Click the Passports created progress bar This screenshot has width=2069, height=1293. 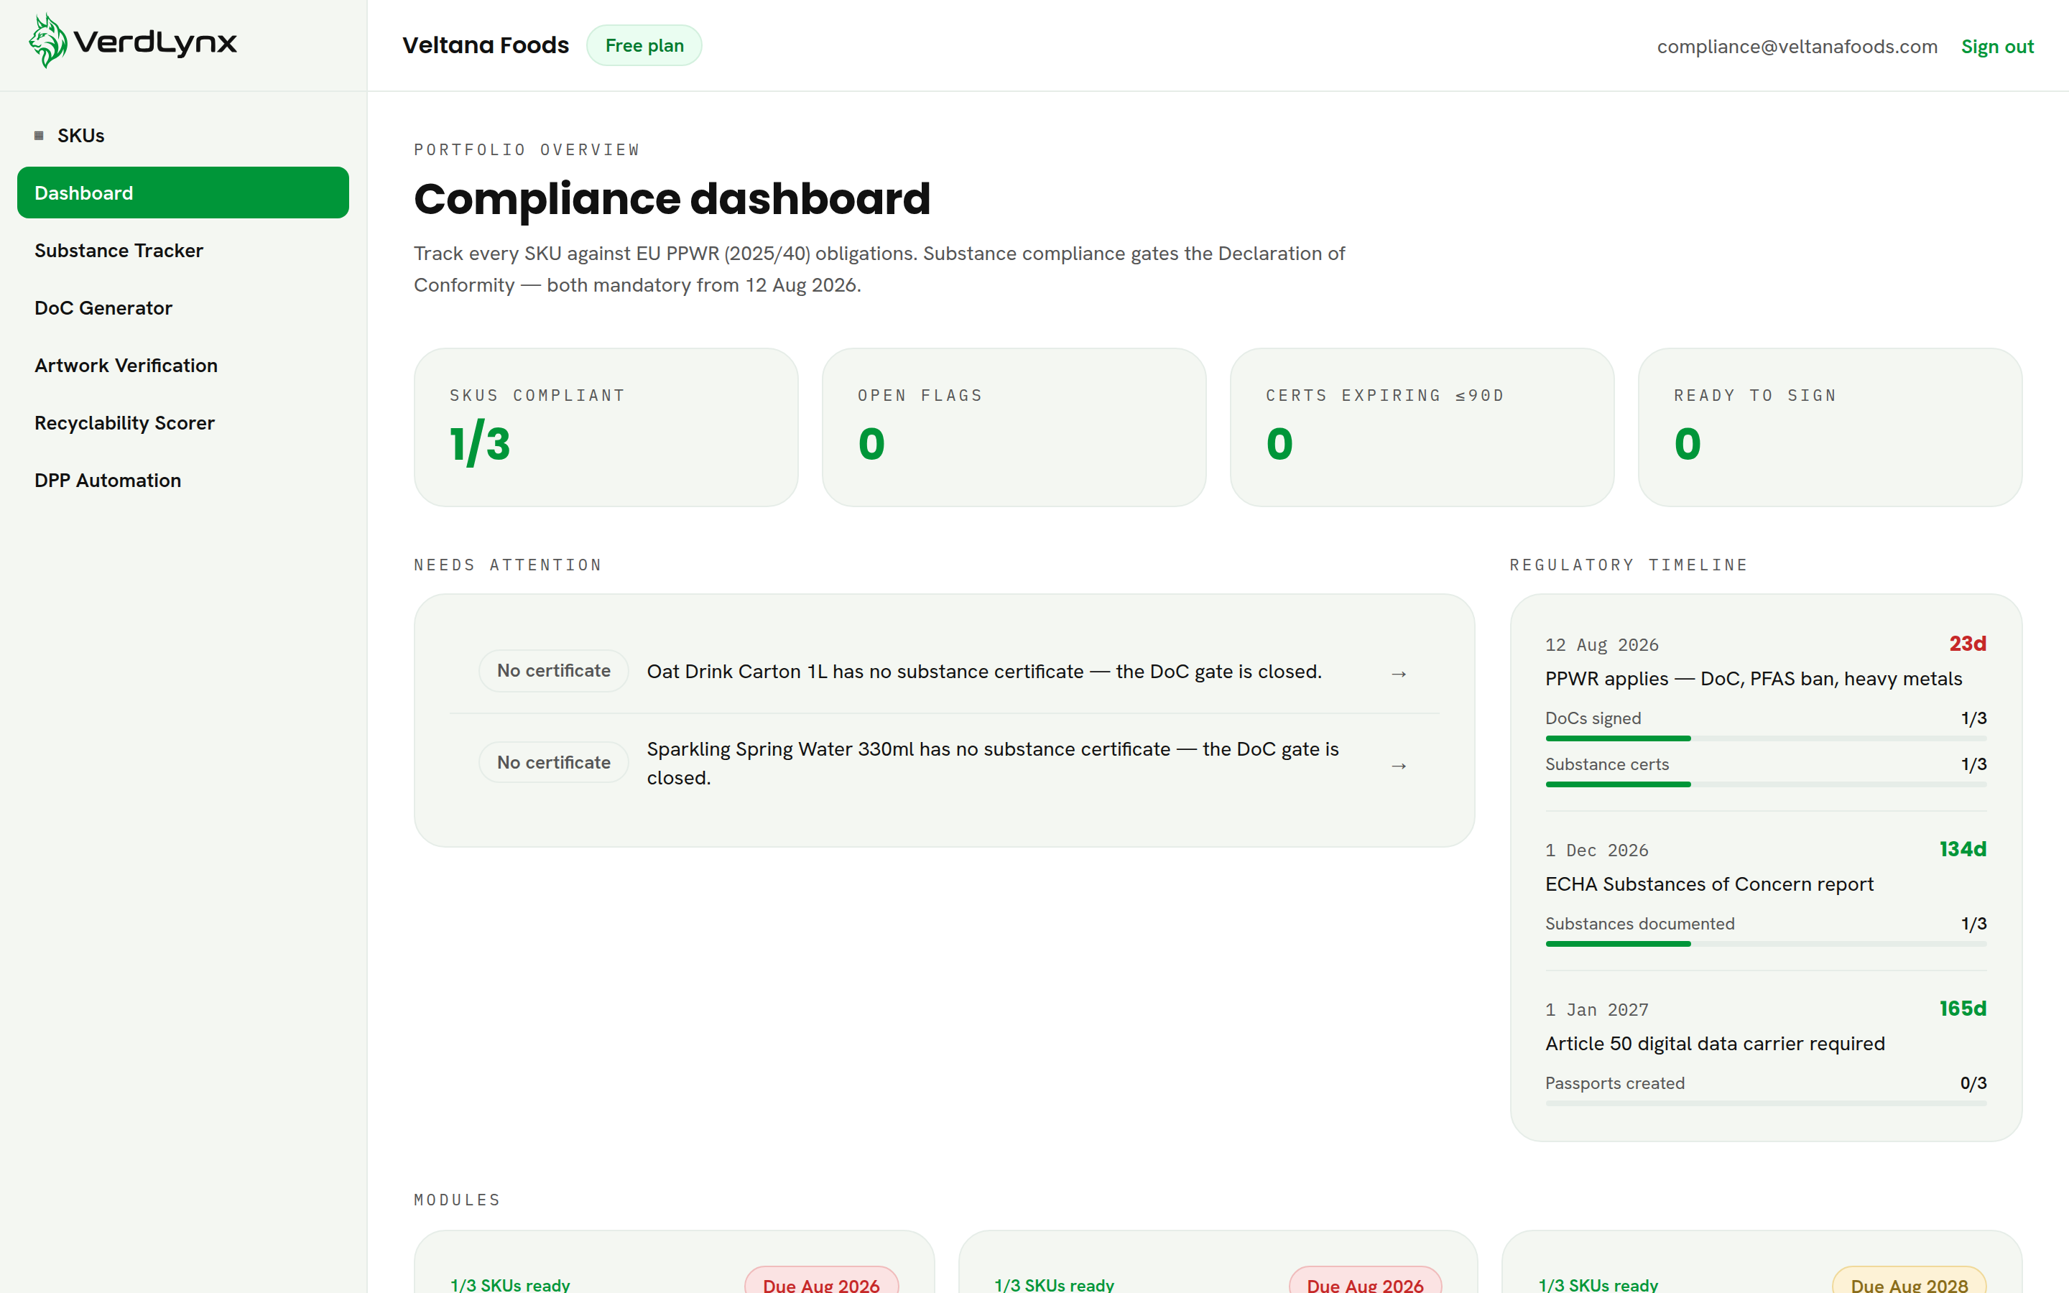(1766, 1103)
